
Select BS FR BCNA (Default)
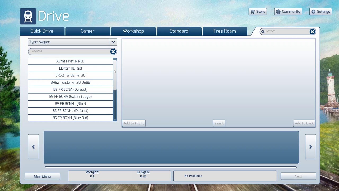pyautogui.click(x=70, y=89)
